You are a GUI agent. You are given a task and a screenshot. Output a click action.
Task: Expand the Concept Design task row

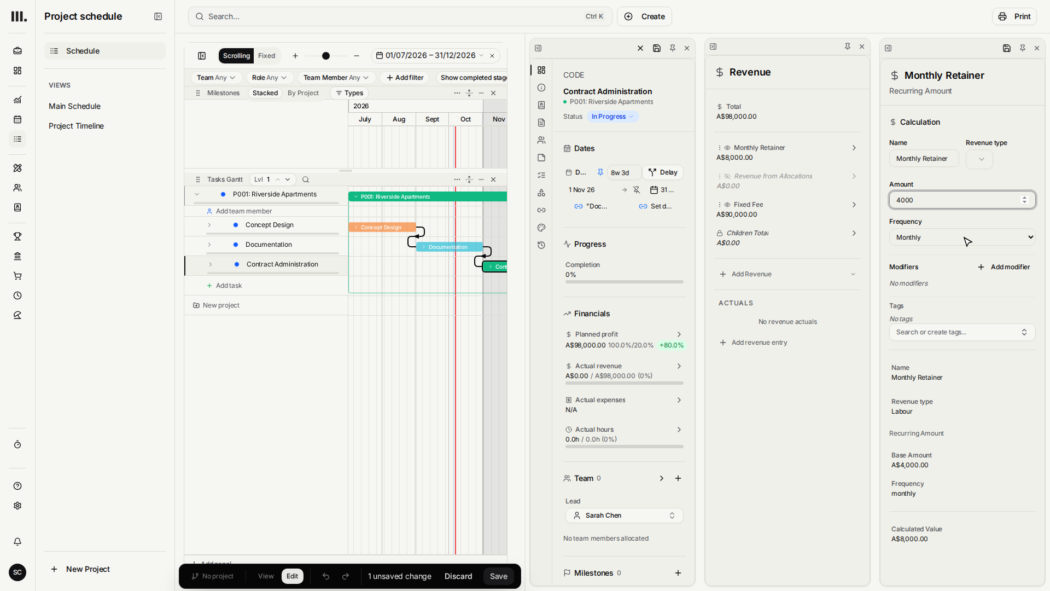(x=209, y=225)
